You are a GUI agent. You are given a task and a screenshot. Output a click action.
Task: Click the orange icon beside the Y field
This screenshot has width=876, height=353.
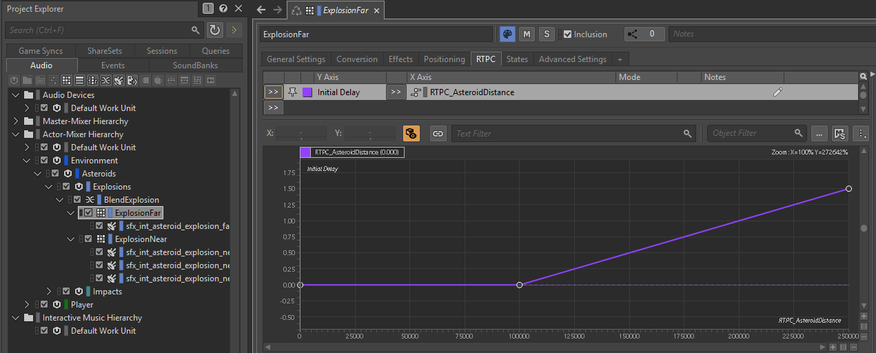click(x=411, y=134)
